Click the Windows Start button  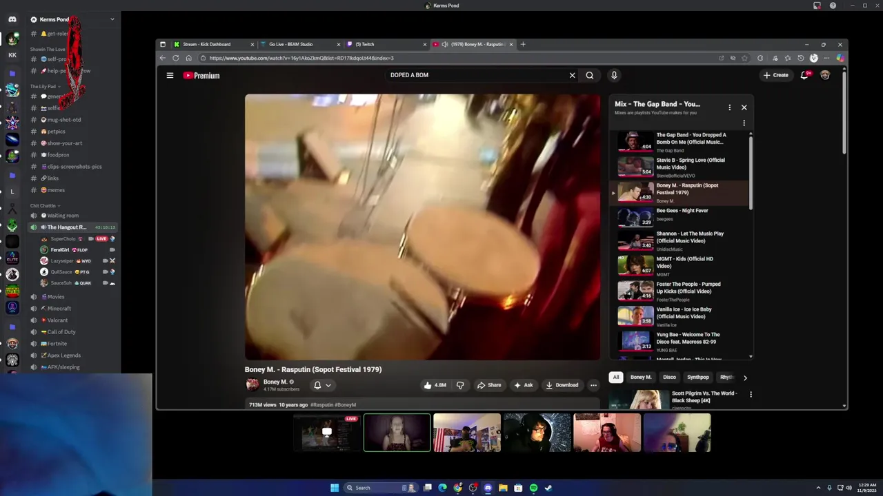(x=335, y=488)
